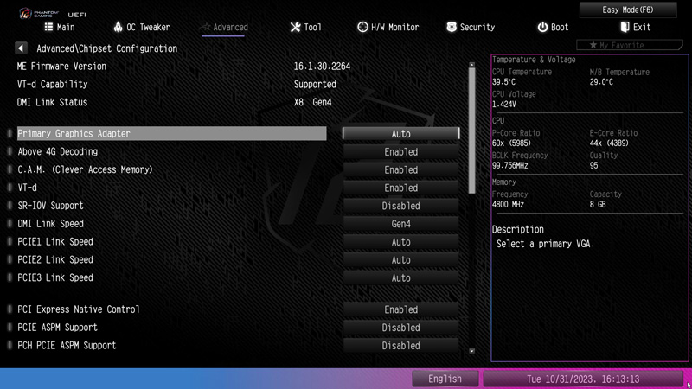Viewport: 692px width, 389px height.
Task: Click the BCLK Frequency 99.756MHz value
Action: (510, 166)
